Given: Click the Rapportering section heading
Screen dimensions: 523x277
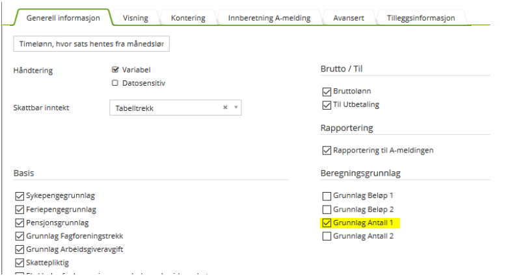Looking at the screenshot, I should [x=347, y=128].
